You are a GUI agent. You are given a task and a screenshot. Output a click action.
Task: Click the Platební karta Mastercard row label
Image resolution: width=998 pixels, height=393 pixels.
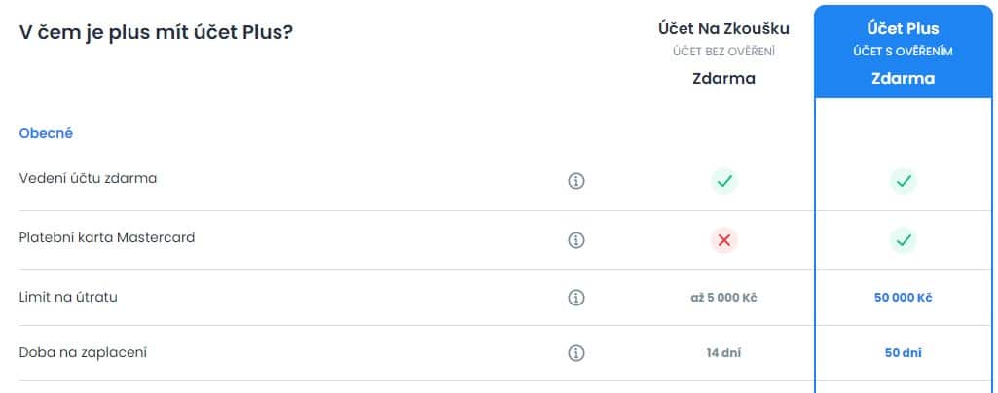click(107, 237)
